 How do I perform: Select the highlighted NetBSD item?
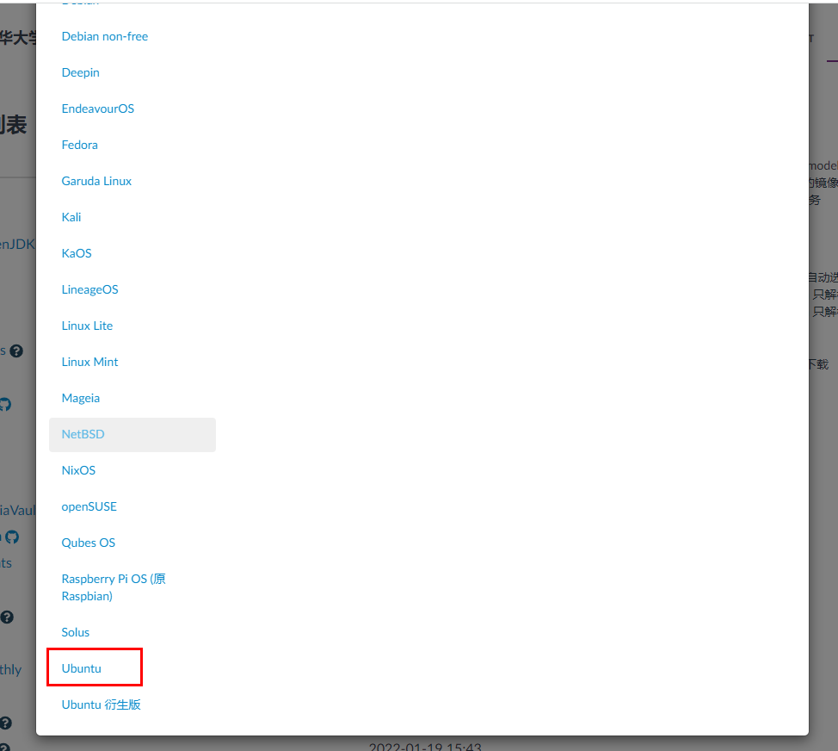[x=132, y=434]
